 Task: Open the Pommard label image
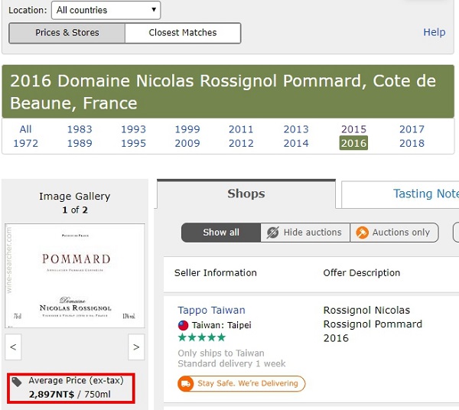click(x=75, y=275)
